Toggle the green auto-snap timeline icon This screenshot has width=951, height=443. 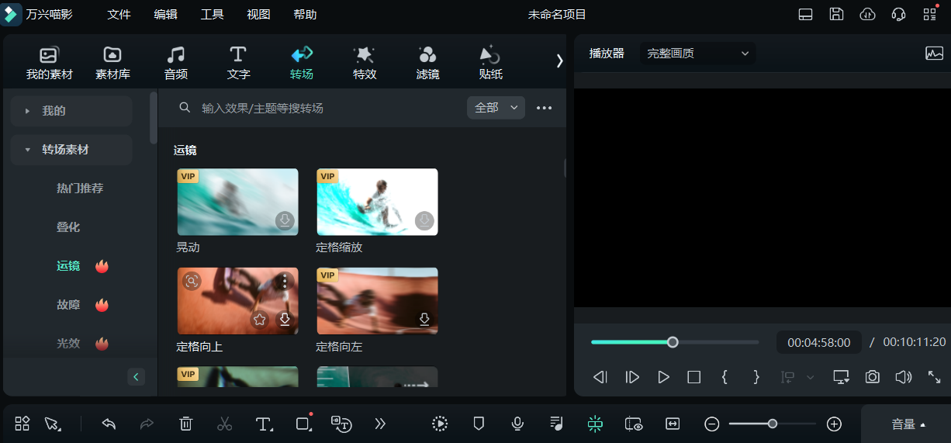pyautogui.click(x=595, y=424)
